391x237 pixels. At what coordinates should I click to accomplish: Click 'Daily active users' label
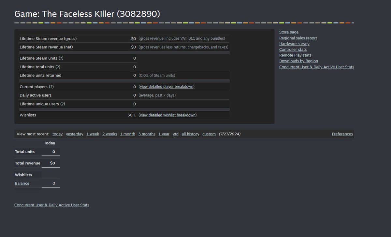36,95
